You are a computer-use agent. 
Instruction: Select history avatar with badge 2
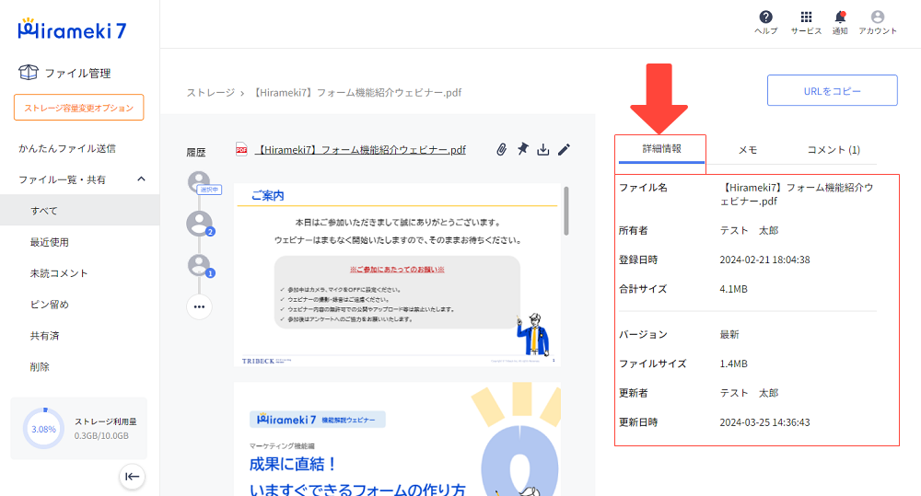click(200, 224)
